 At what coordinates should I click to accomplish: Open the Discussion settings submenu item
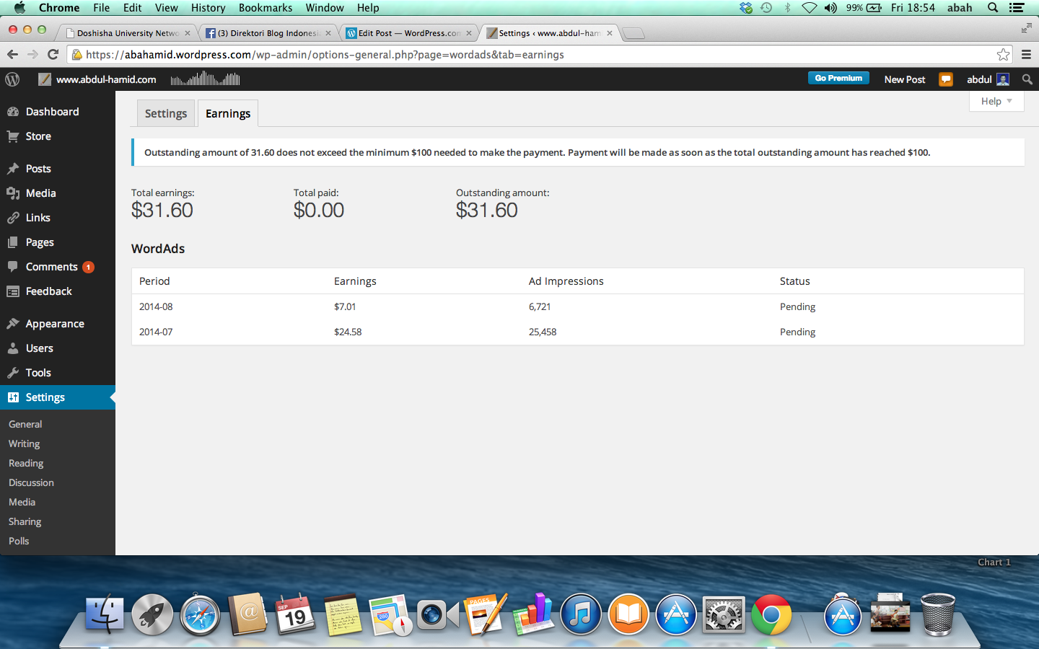(31, 482)
